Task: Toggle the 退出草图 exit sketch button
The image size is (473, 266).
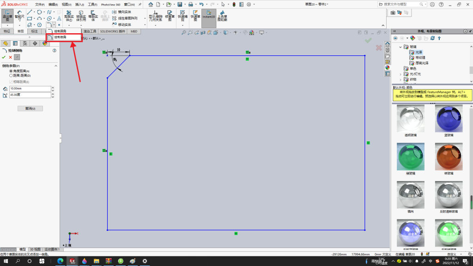Action: (x=7, y=16)
